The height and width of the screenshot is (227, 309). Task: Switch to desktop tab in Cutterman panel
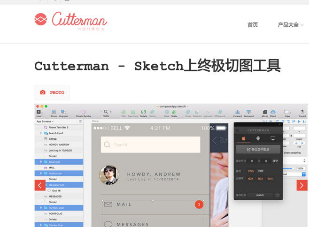click(x=273, y=138)
